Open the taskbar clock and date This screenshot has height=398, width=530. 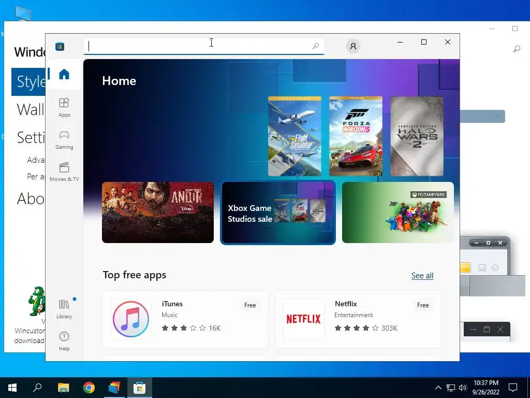point(485,388)
